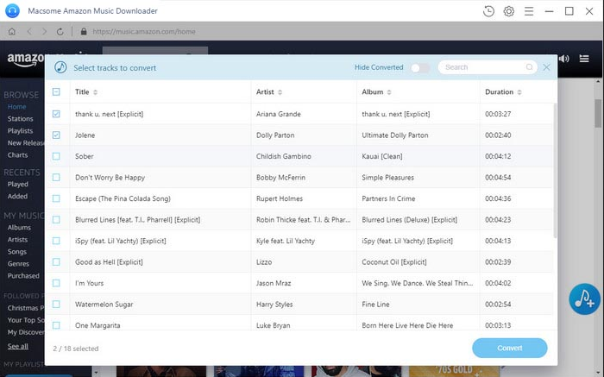The width and height of the screenshot is (604, 377).
Task: Click the floating add music button
Action: [x=585, y=299]
